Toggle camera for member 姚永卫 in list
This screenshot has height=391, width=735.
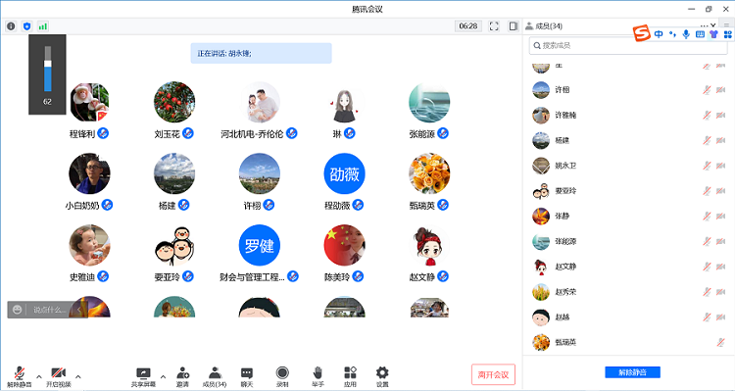pos(721,166)
